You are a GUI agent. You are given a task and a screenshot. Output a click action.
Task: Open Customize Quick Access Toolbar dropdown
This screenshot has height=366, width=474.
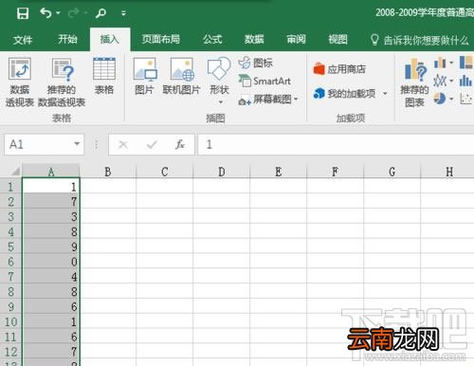(x=123, y=13)
